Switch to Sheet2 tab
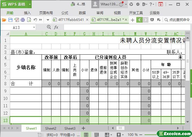192x137 pixels. pos(51,128)
